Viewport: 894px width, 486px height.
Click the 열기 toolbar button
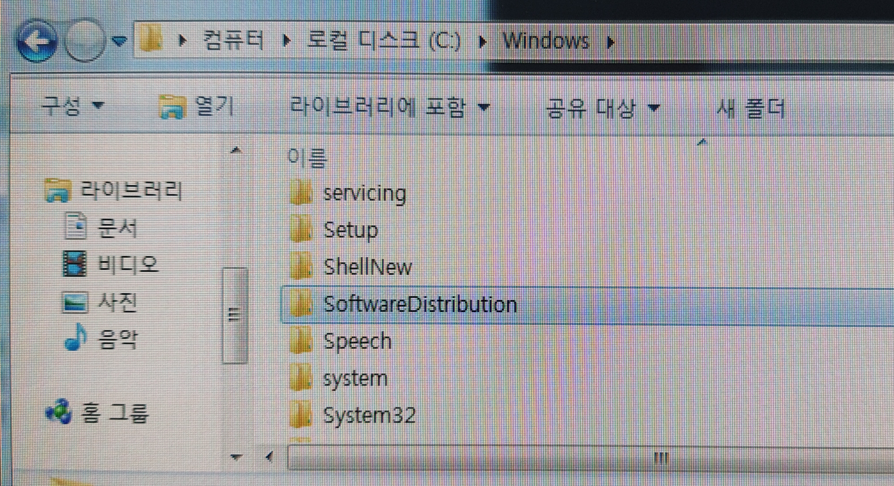coord(197,106)
